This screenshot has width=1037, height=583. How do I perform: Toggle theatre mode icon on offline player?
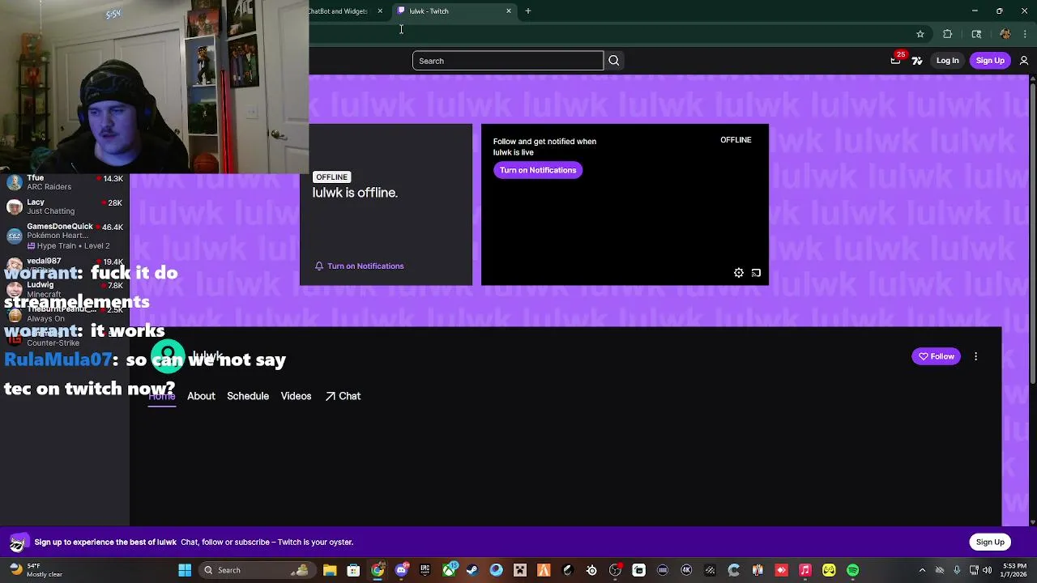click(x=756, y=273)
